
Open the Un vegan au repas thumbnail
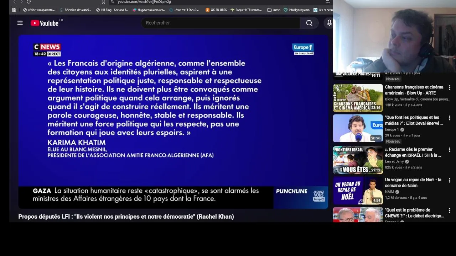click(x=358, y=191)
